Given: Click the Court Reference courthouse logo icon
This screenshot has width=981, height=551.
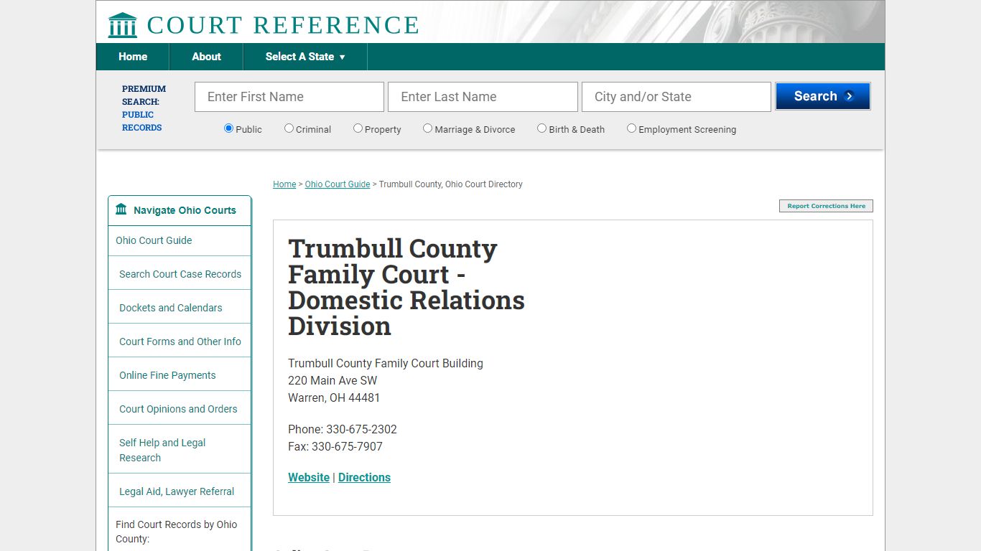Looking at the screenshot, I should pyautogui.click(x=122, y=25).
